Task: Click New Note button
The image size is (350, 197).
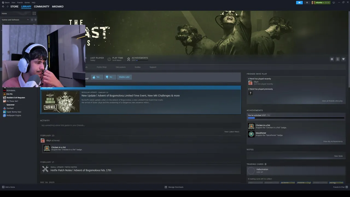Action: (x=338, y=156)
